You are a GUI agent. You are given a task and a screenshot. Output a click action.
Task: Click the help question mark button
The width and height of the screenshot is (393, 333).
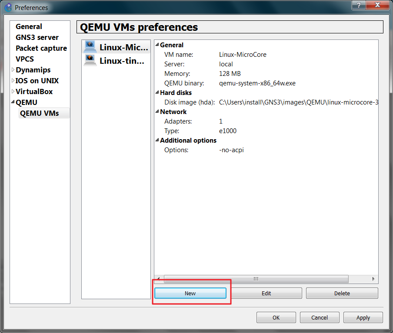pyautogui.click(x=359, y=5)
